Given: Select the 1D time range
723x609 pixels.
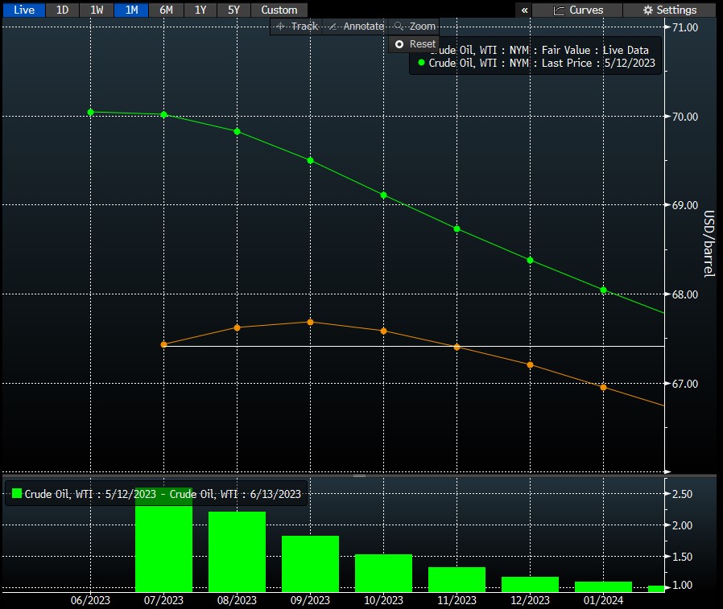Looking at the screenshot, I should point(62,10).
